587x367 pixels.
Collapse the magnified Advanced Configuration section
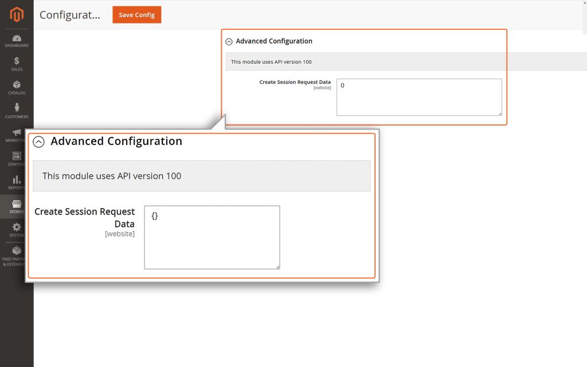39,142
